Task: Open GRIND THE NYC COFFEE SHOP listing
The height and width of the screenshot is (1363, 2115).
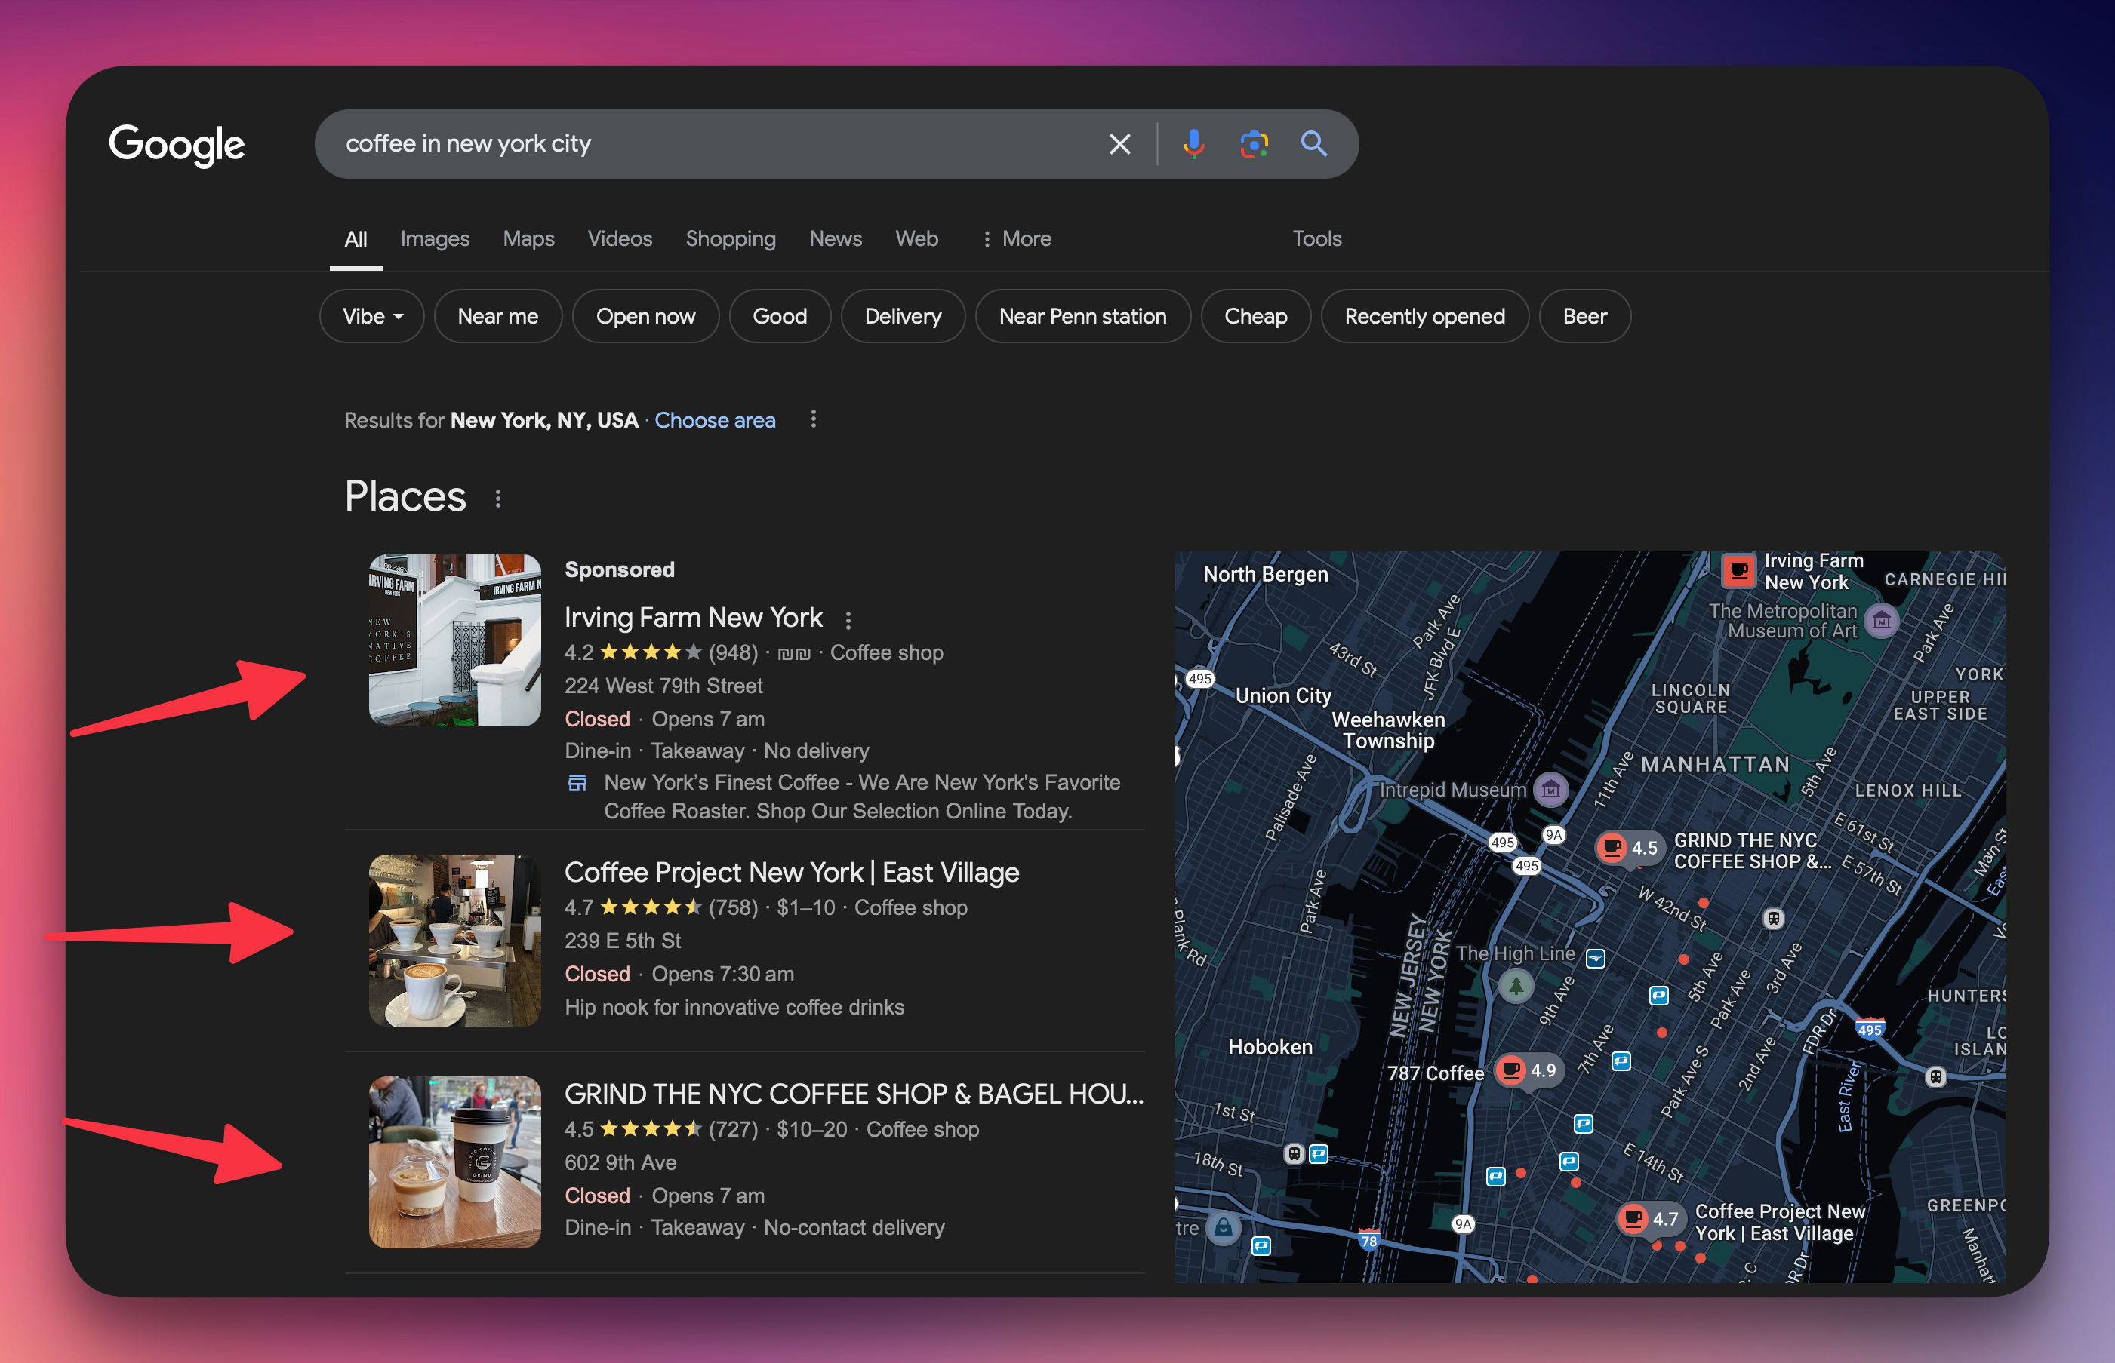Action: (854, 1094)
